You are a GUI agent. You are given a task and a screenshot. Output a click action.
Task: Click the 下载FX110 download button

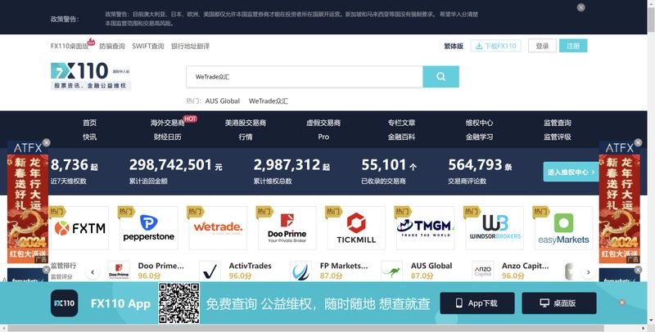(x=496, y=46)
